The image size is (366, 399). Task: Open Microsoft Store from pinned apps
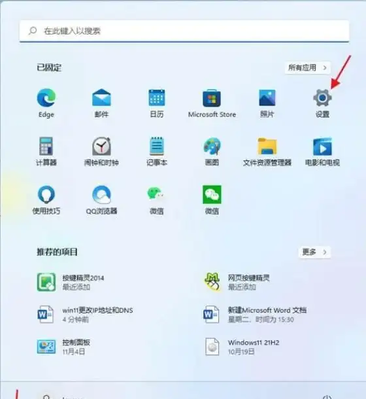click(212, 103)
